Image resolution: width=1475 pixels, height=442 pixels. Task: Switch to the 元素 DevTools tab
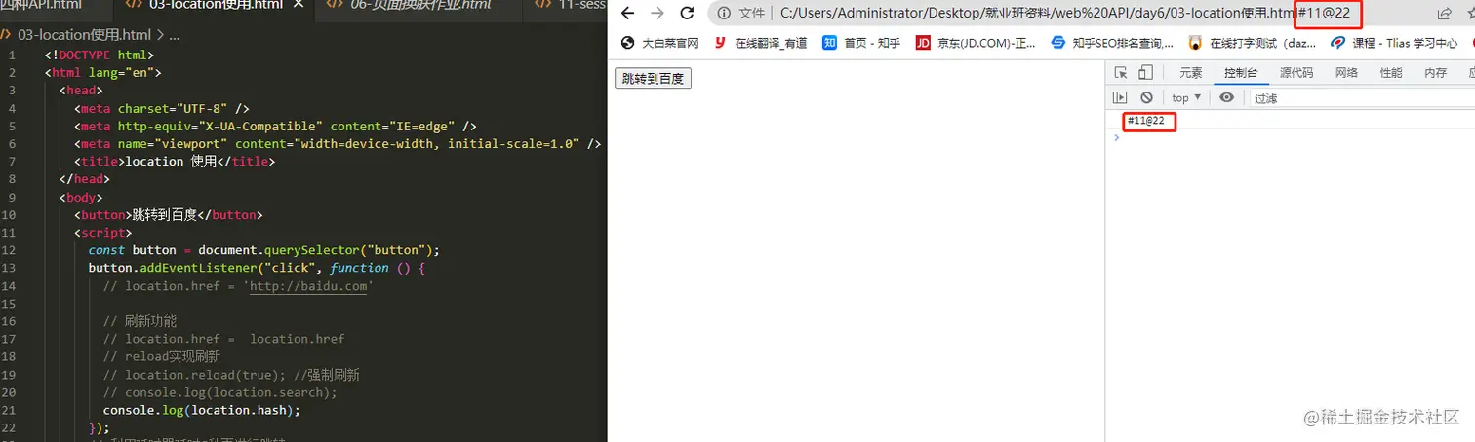(1191, 73)
